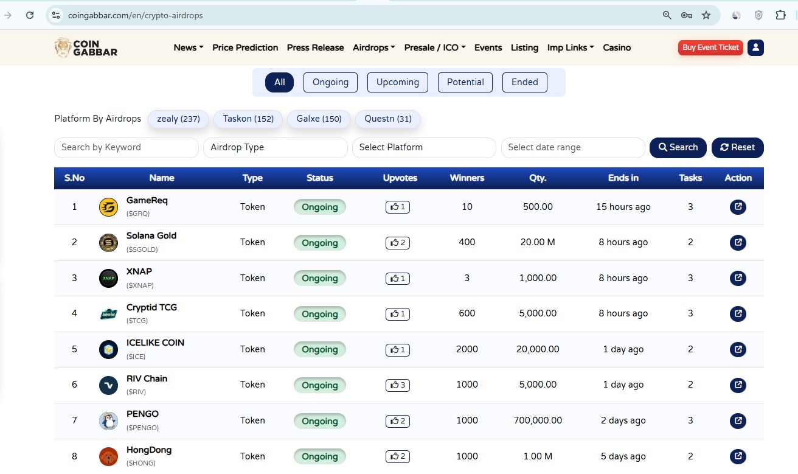Open the Airdrops dropdown menu
The width and height of the screenshot is (798, 474).
tap(373, 47)
